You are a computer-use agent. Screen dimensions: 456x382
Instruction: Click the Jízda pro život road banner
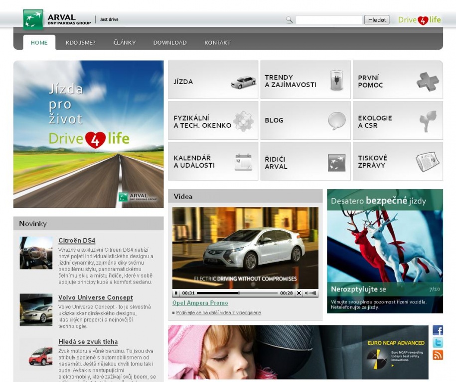88,134
